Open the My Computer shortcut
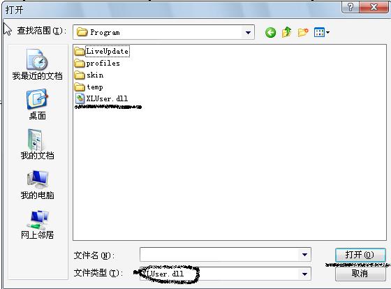This screenshot has width=391, height=289. click(x=38, y=184)
